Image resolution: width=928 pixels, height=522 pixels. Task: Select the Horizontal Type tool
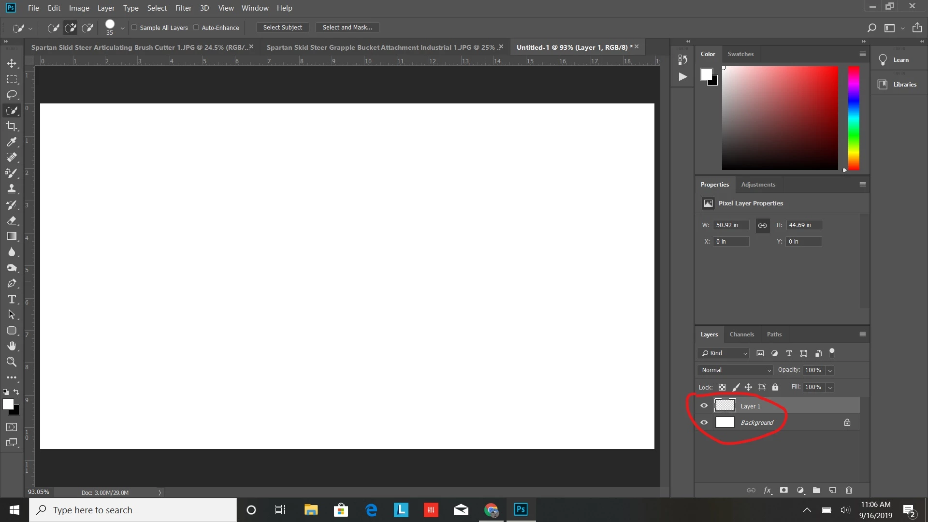[x=12, y=299]
